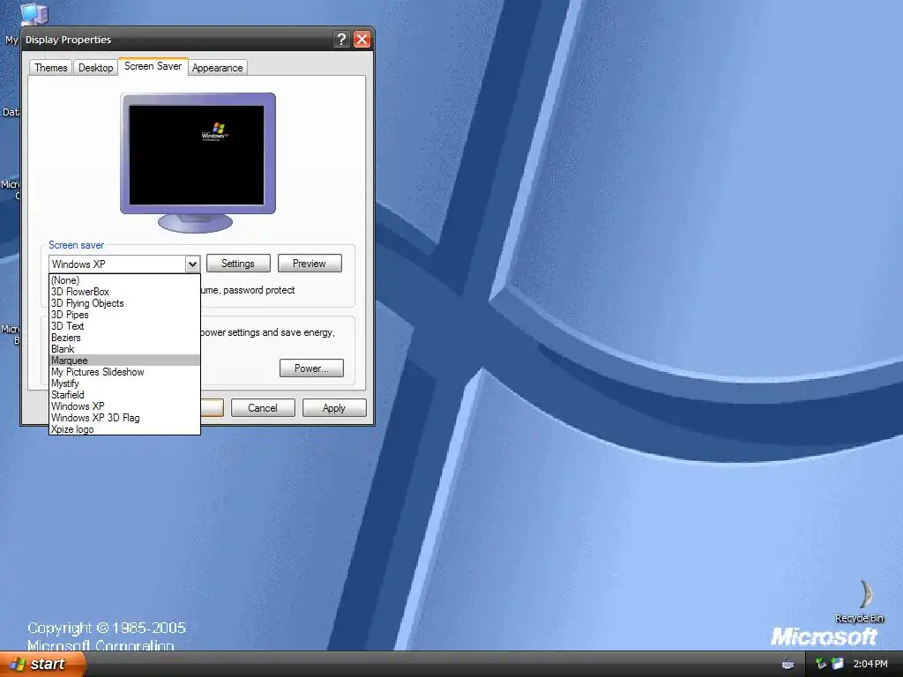Screen dimensions: 903x677
Task: Choose 3D Text screen saver
Action: pyautogui.click(x=124, y=326)
